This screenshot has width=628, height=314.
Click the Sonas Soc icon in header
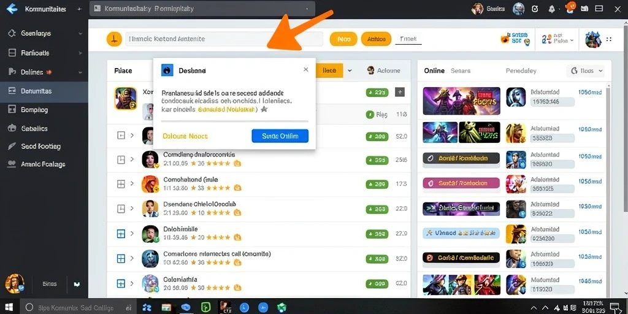point(515,38)
